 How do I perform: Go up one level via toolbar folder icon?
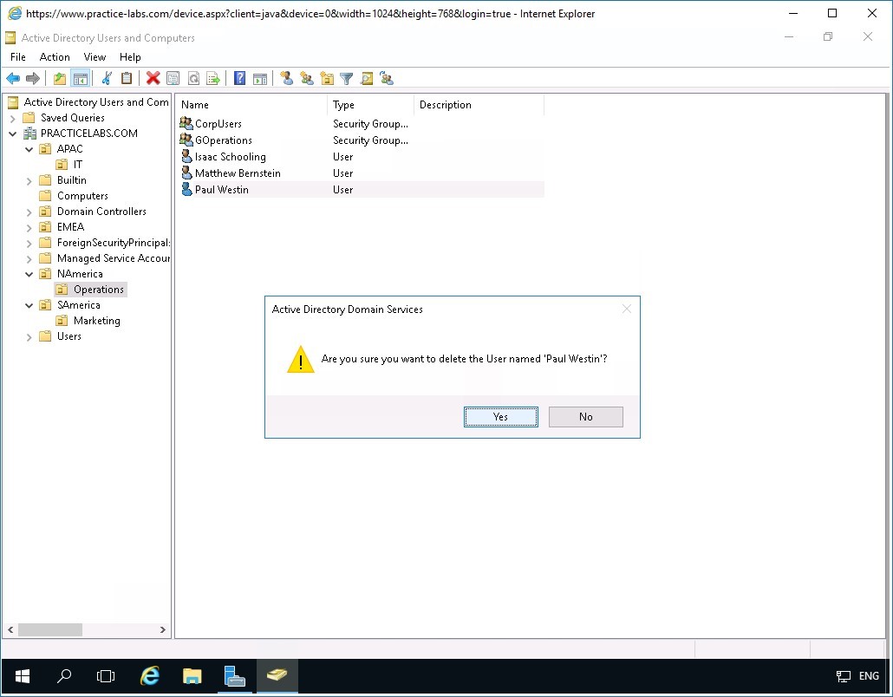point(60,79)
